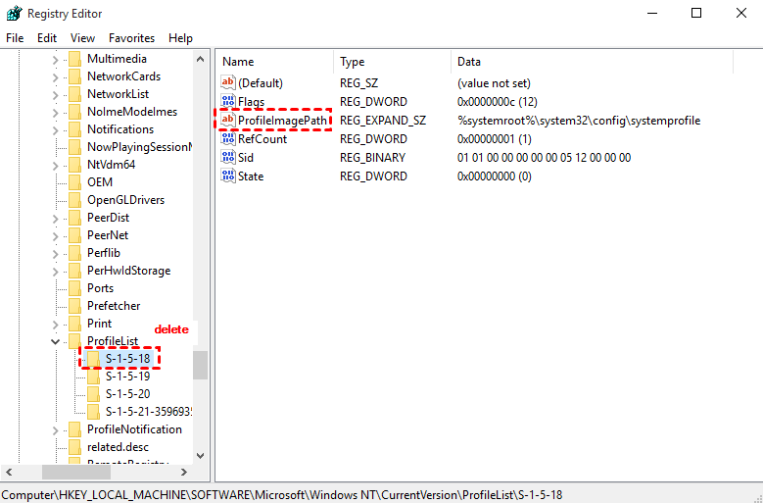Select the S-1-5-18 key
763x503 pixels.
tap(127, 359)
